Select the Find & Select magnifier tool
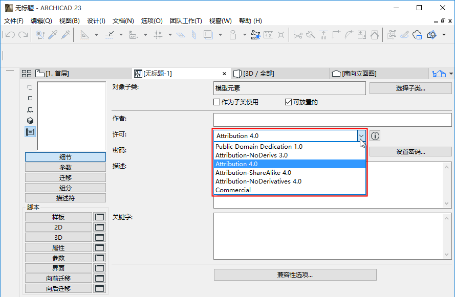 [40, 35]
